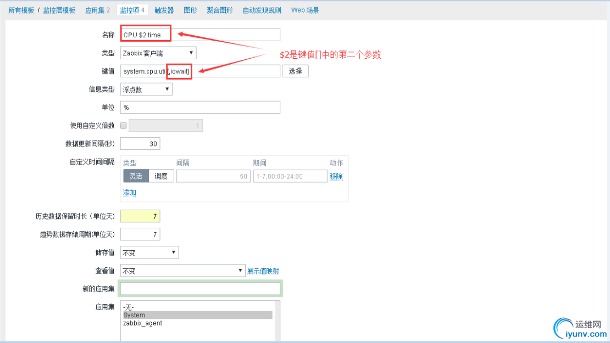Viewport: 610px width, 343px height.
Task: Click the 选择 button beside the key field
Action: [295, 71]
